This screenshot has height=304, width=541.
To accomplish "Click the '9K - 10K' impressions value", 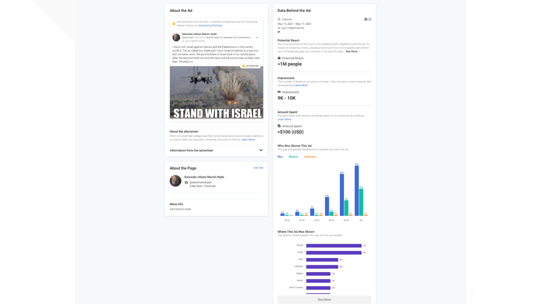I will (x=286, y=98).
